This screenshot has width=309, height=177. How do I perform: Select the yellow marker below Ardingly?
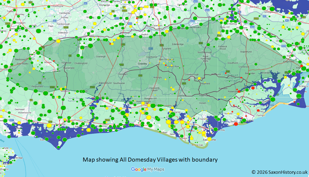[166, 79]
